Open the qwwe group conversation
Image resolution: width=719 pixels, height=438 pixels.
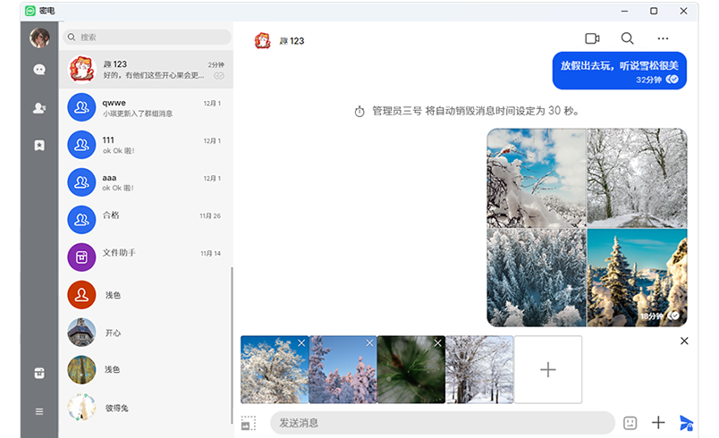click(x=146, y=108)
